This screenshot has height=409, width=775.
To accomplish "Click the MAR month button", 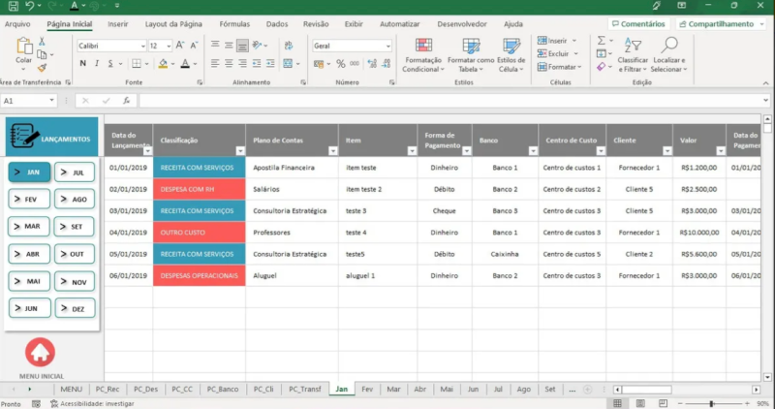I will point(30,226).
